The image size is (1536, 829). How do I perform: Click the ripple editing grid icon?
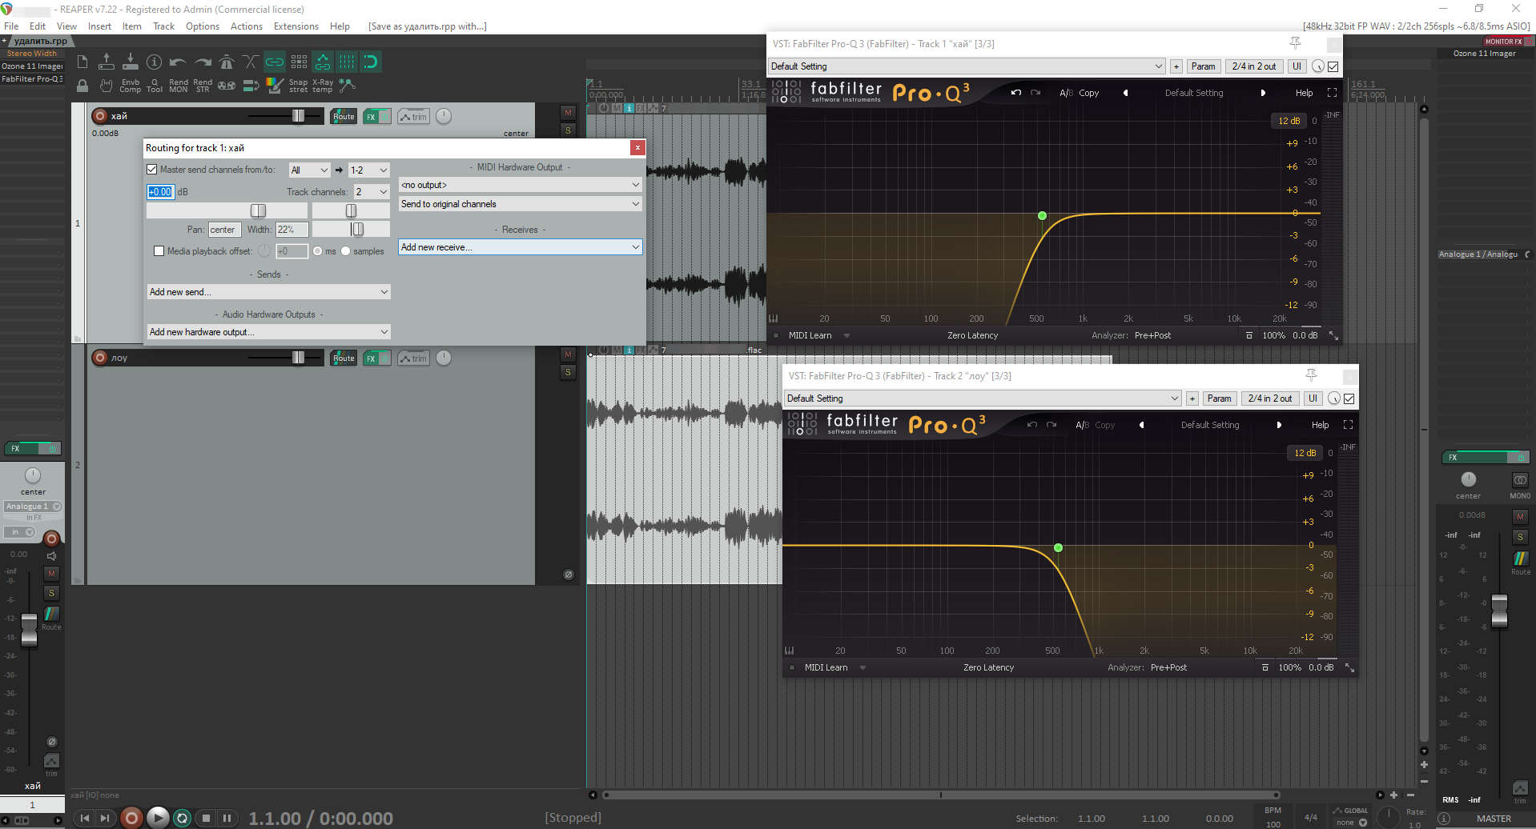(299, 62)
